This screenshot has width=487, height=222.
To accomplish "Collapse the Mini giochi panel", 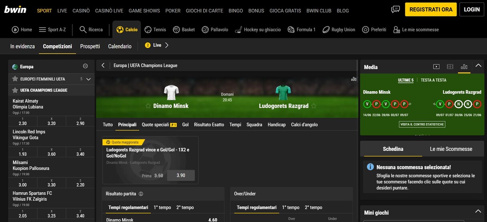I will [x=478, y=211].
